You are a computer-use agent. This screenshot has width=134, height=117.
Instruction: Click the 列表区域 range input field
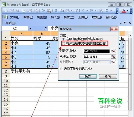click(x=96, y=51)
